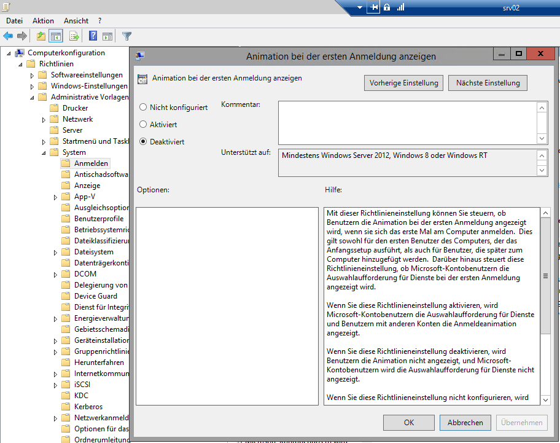
Task: Select the 'Nicht konfiguriert' radio button
Action: [143, 107]
